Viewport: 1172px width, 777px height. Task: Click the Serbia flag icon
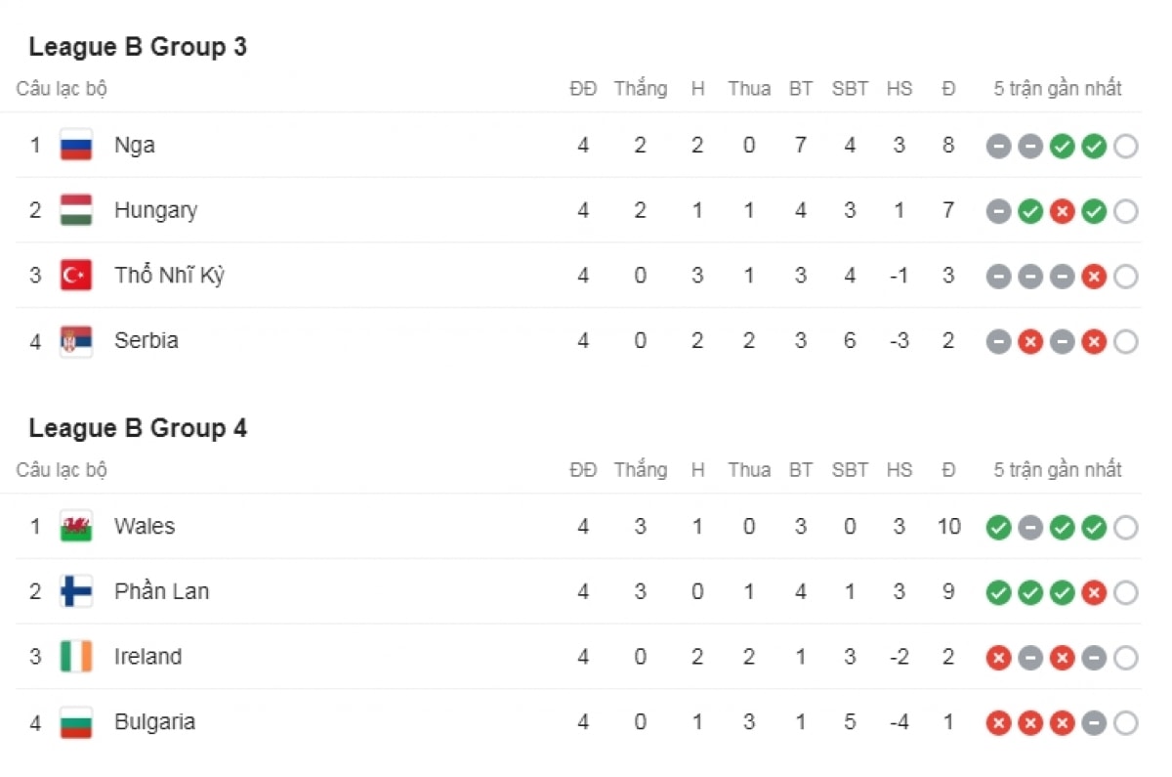tap(76, 341)
